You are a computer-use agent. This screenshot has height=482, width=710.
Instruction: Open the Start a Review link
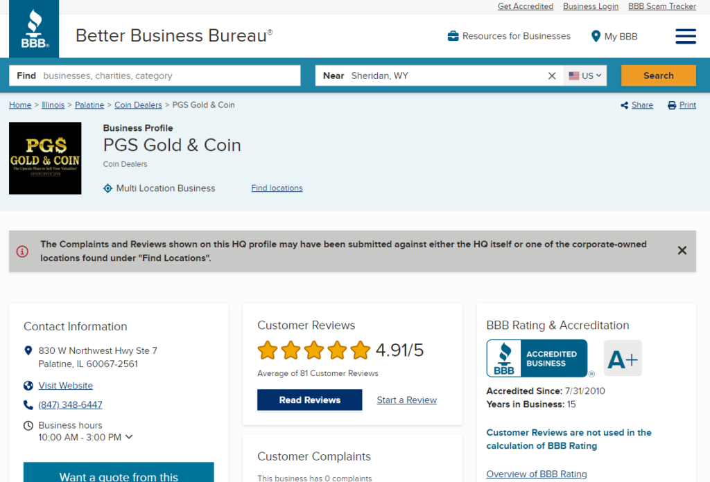(406, 400)
